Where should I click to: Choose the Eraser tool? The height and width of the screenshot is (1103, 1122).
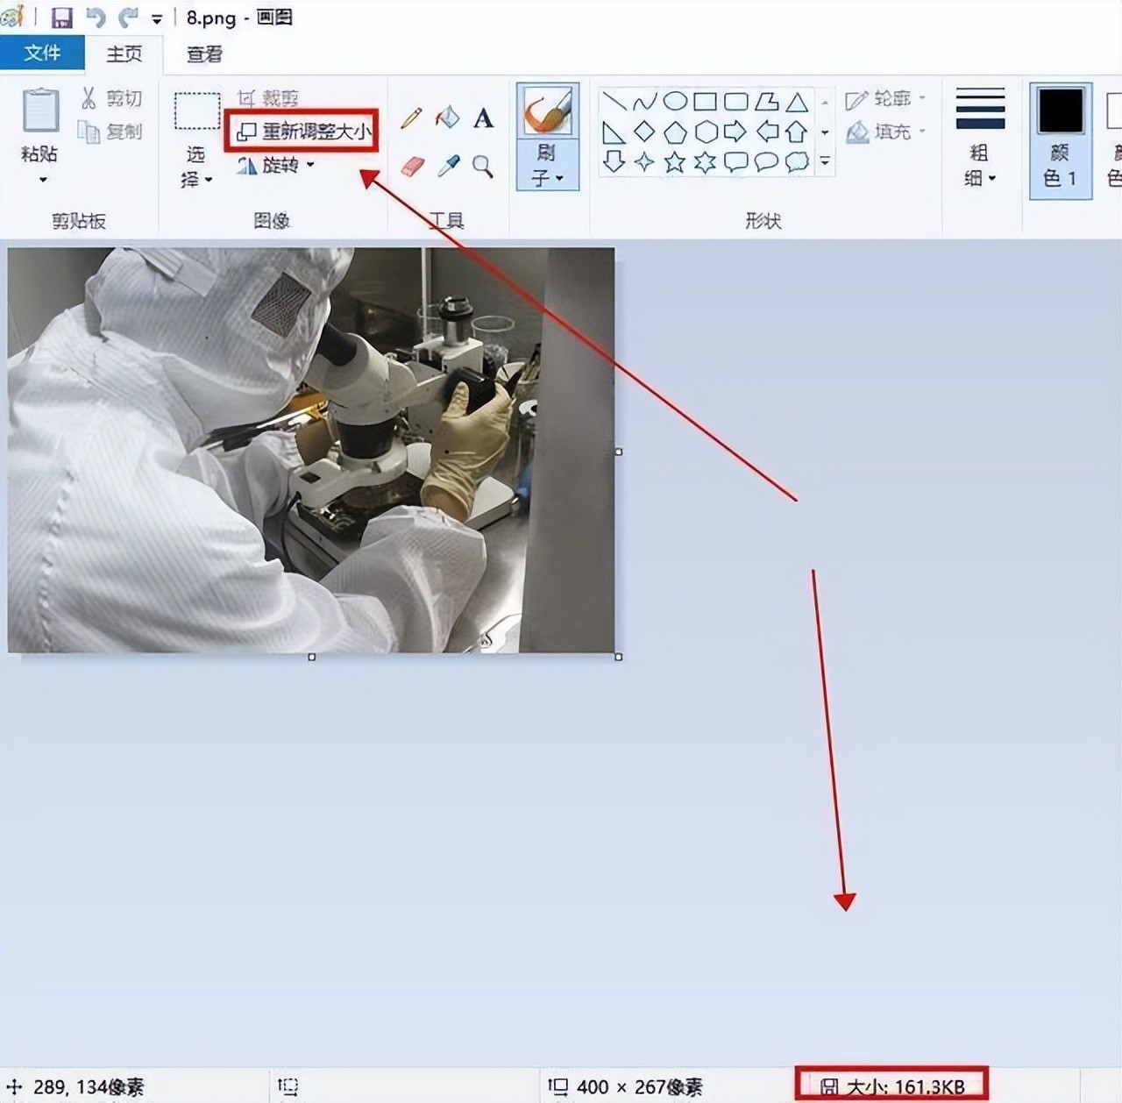point(412,166)
